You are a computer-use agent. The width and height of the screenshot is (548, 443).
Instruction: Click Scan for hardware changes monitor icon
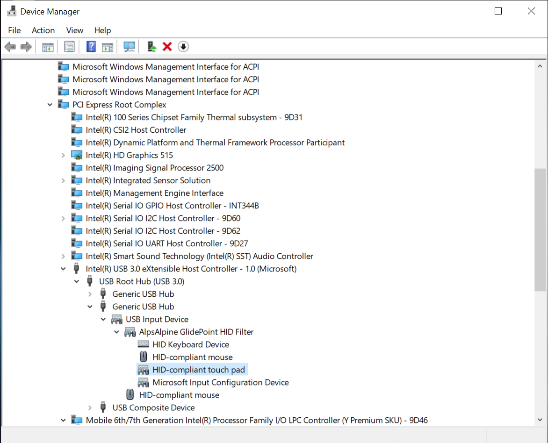point(129,47)
